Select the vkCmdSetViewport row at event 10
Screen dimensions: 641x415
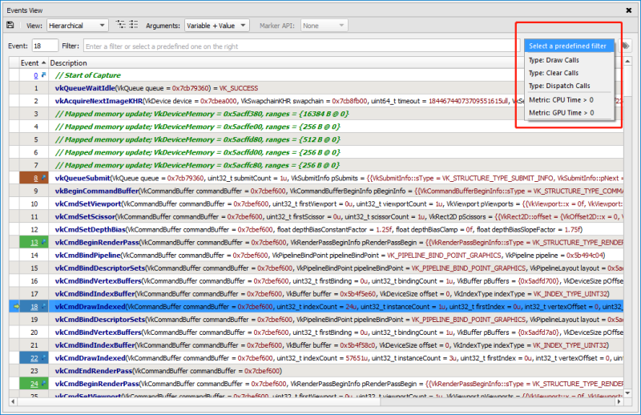pos(316,203)
